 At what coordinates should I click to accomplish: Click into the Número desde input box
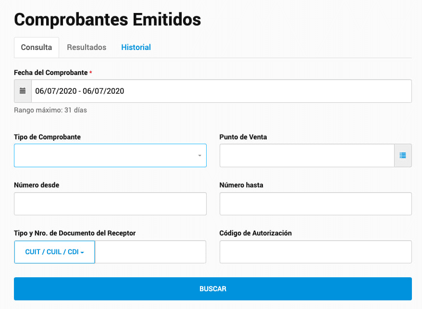pyautogui.click(x=110, y=204)
